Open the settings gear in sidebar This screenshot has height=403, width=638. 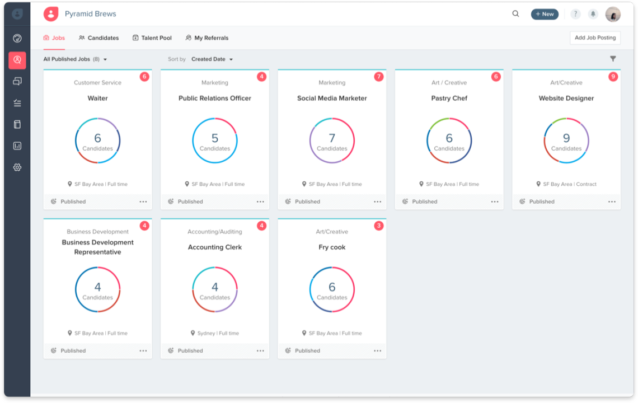(x=17, y=167)
